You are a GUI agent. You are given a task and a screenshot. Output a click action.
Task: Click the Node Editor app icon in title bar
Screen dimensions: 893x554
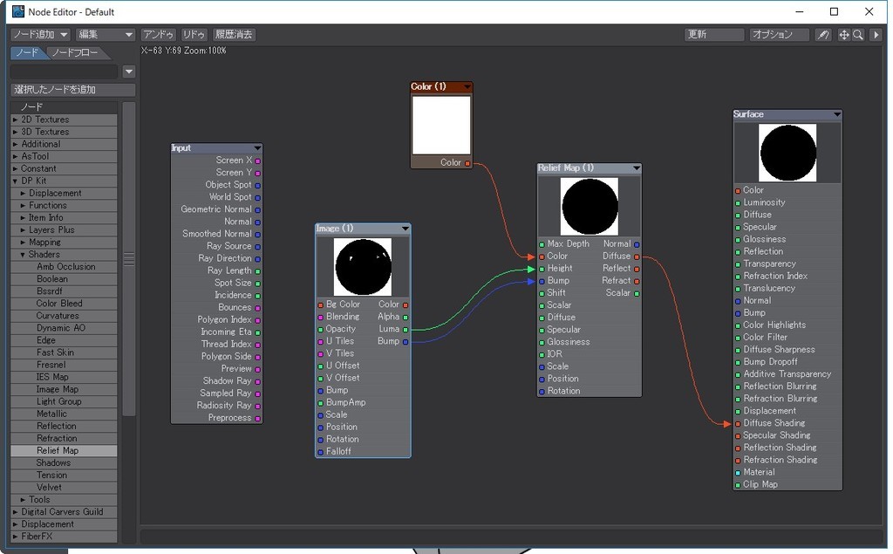point(18,11)
